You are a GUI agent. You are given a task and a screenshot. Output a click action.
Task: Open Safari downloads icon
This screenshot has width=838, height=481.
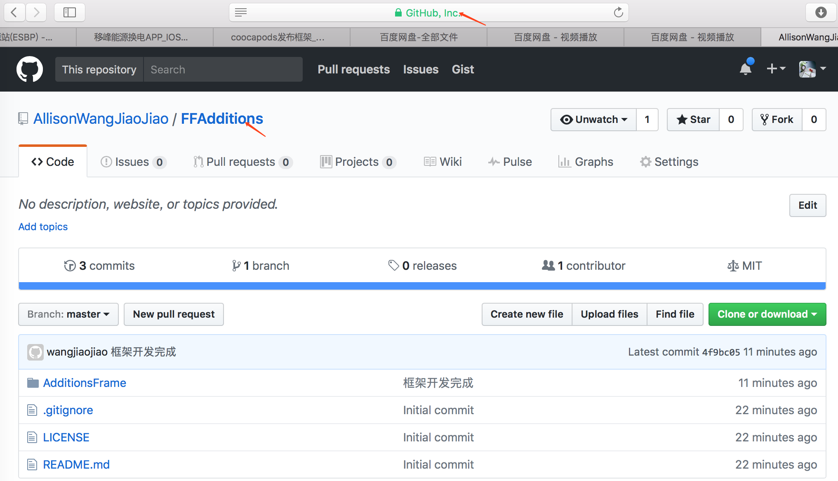(821, 12)
